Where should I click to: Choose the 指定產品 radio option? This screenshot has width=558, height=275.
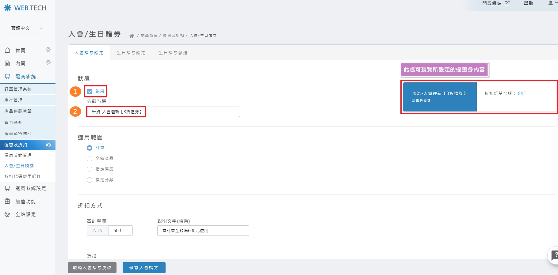[90, 169]
